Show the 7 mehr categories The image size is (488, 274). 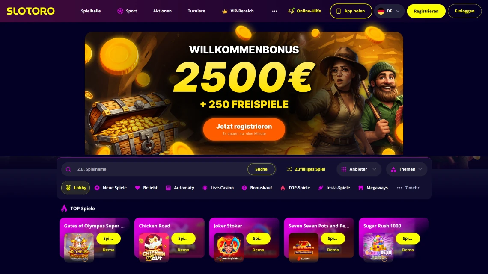pos(408,188)
